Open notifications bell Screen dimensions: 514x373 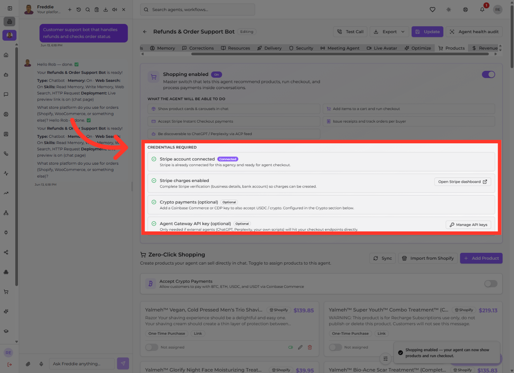click(482, 10)
